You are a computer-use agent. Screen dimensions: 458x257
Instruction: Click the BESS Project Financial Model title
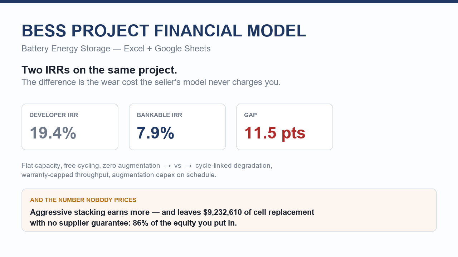164,31
